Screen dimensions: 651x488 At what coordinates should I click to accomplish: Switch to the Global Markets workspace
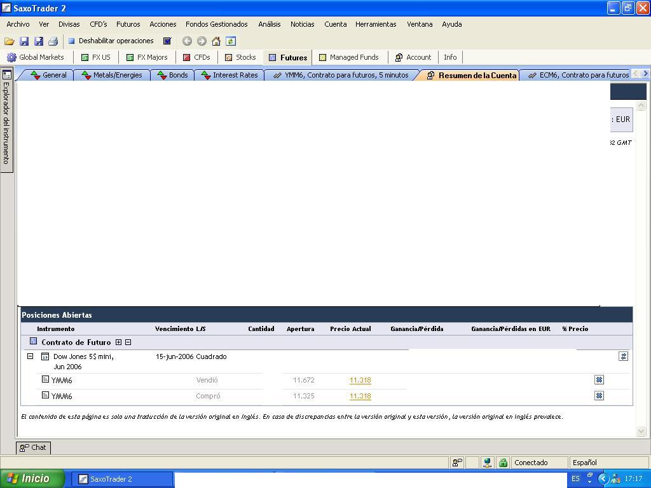(x=36, y=57)
